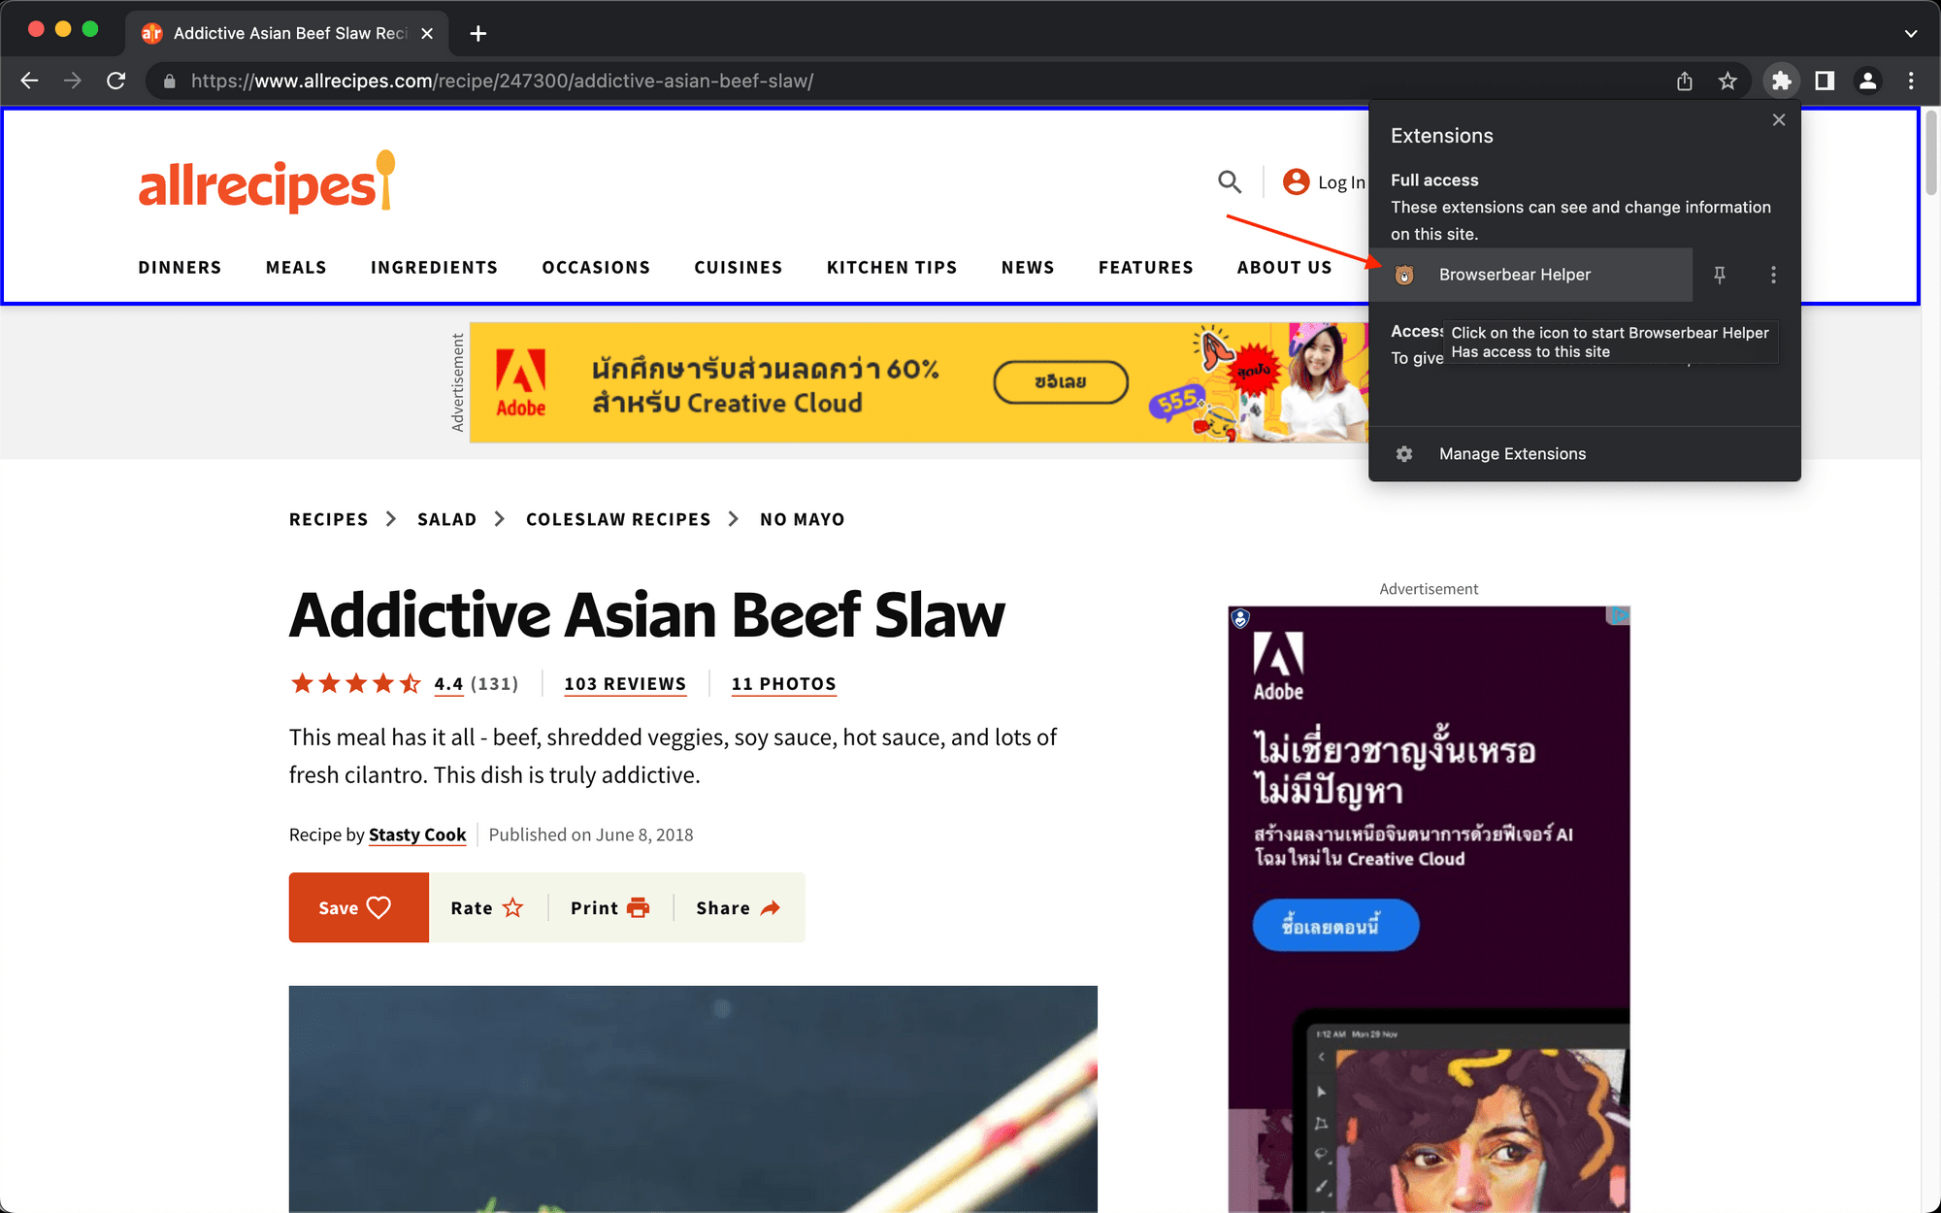Open the browser profile avatar
This screenshot has width=1941, height=1213.
(1868, 81)
